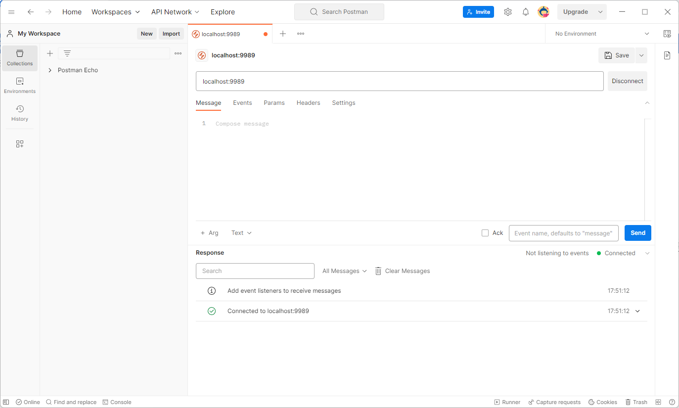Click the Import button

point(171,34)
